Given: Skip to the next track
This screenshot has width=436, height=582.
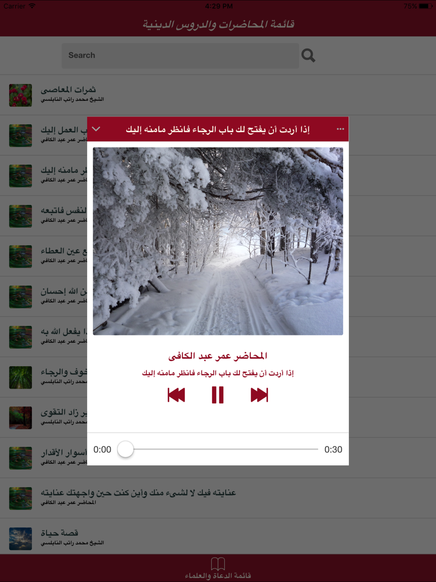Looking at the screenshot, I should (259, 395).
